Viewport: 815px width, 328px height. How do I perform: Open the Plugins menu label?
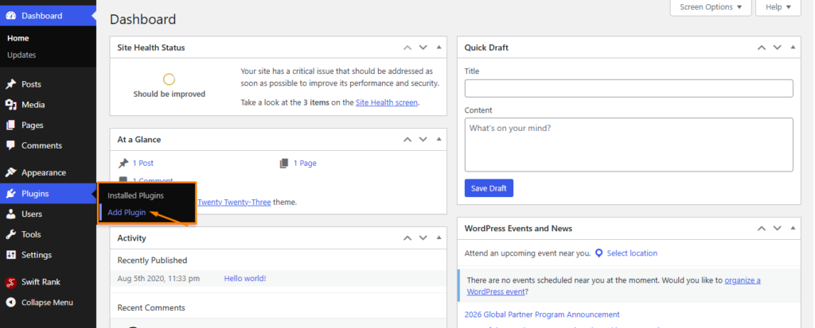(x=35, y=194)
